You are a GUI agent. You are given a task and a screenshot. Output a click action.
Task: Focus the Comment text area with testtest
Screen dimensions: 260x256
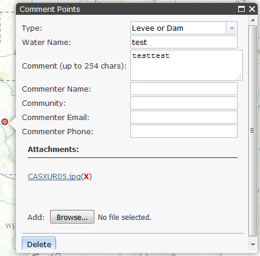[x=186, y=66]
